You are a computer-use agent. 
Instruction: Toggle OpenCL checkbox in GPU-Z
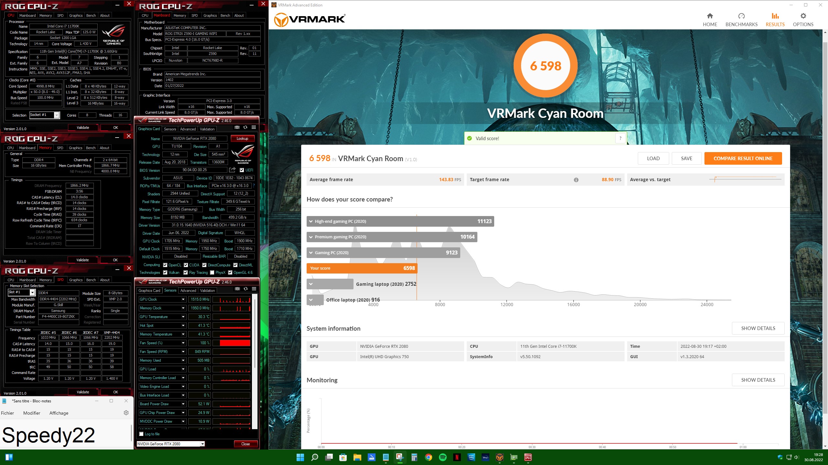165,265
